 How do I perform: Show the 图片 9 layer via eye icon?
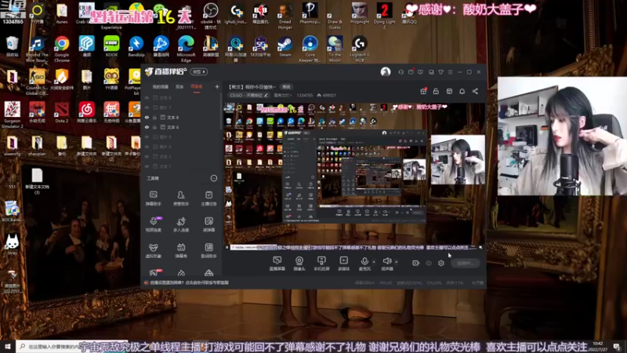pos(147,136)
